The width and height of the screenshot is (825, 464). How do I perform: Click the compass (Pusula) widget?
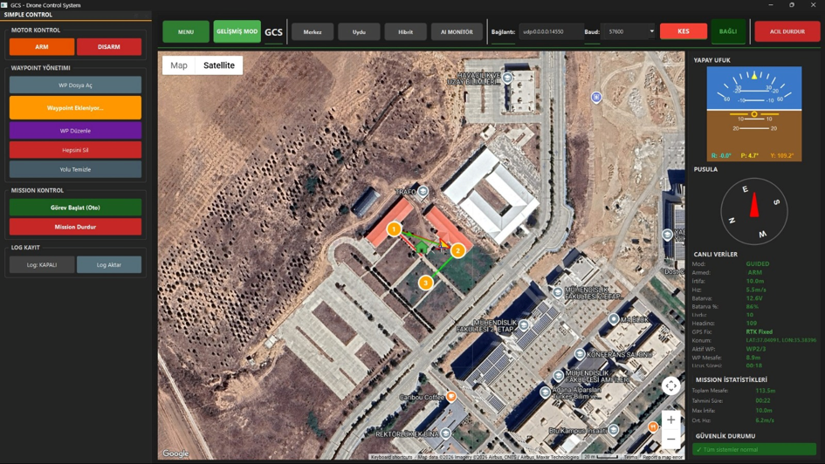point(754,211)
